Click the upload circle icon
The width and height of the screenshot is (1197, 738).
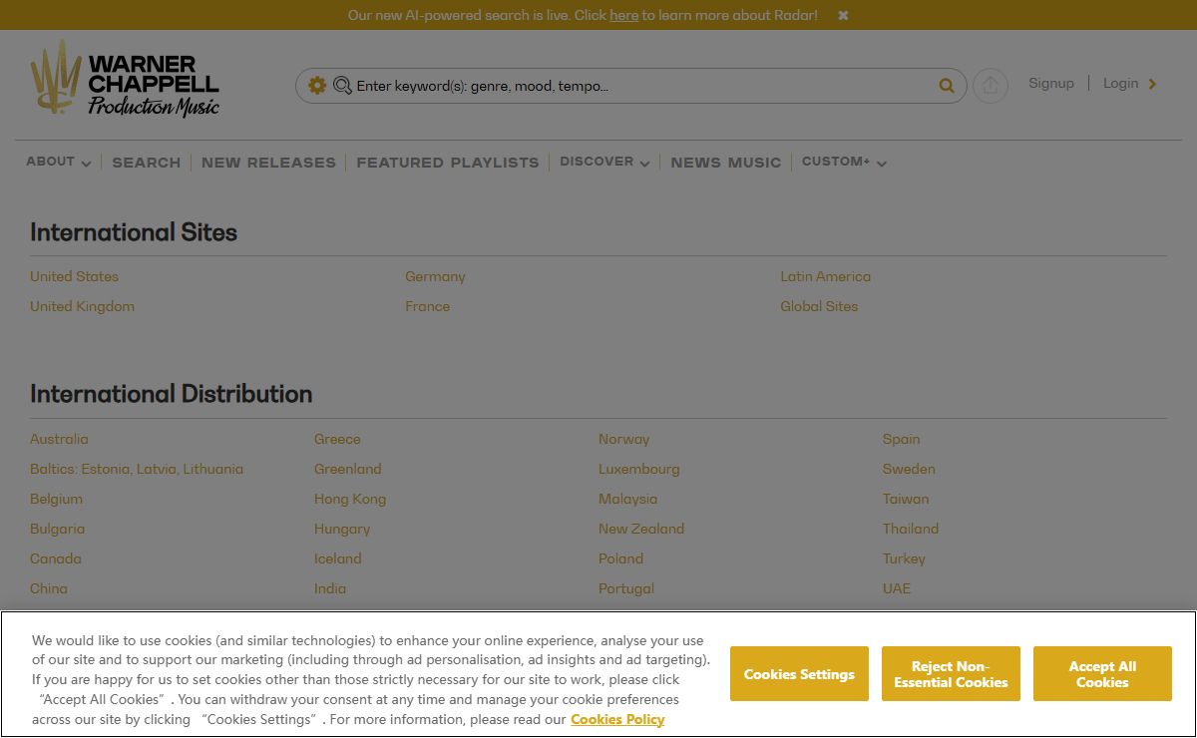pyautogui.click(x=991, y=86)
